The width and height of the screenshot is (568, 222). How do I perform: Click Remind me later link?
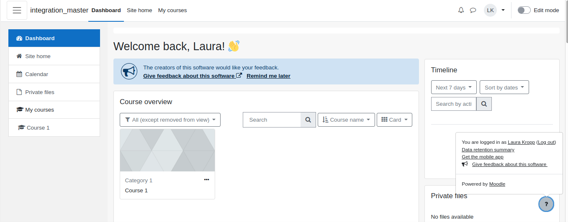point(268,76)
